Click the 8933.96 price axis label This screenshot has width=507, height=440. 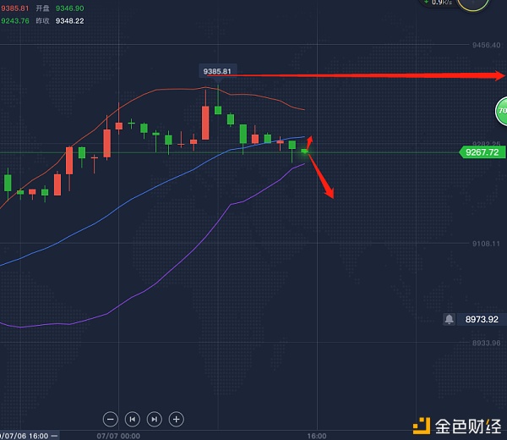pos(487,343)
